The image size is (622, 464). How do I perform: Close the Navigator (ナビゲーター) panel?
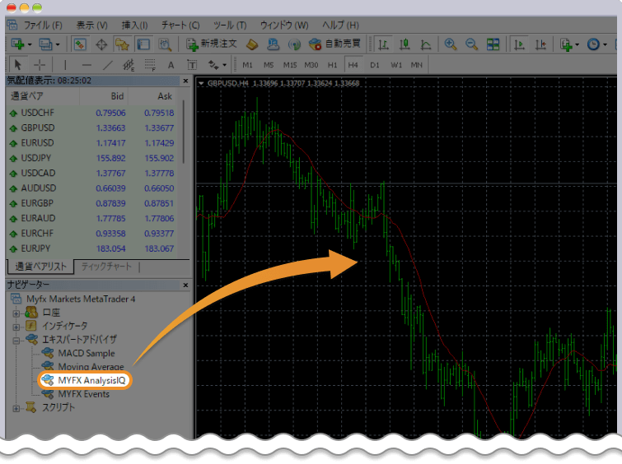pos(185,284)
